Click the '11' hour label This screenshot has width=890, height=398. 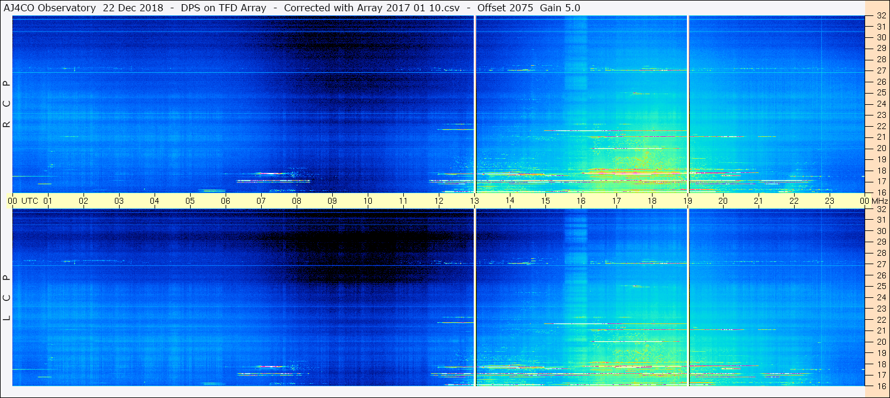(x=403, y=201)
